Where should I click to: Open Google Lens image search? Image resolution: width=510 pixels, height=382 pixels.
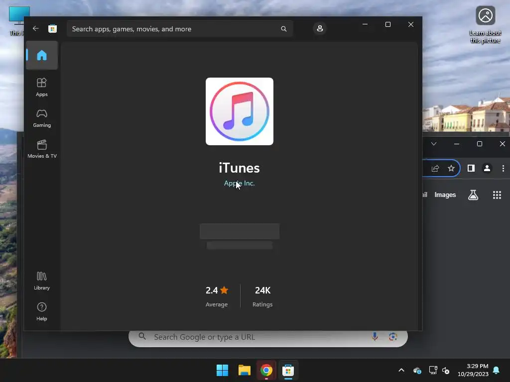pyautogui.click(x=393, y=337)
